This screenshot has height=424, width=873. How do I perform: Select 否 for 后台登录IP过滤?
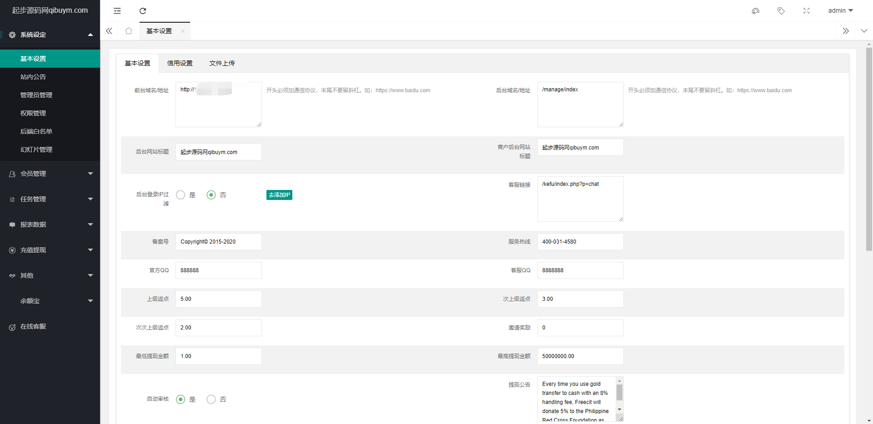[211, 195]
